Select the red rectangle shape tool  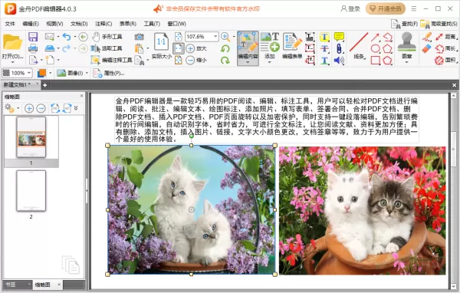(x=375, y=60)
